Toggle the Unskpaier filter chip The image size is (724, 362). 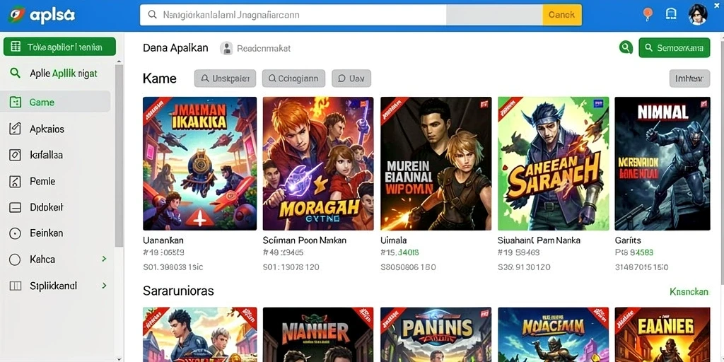225,78
